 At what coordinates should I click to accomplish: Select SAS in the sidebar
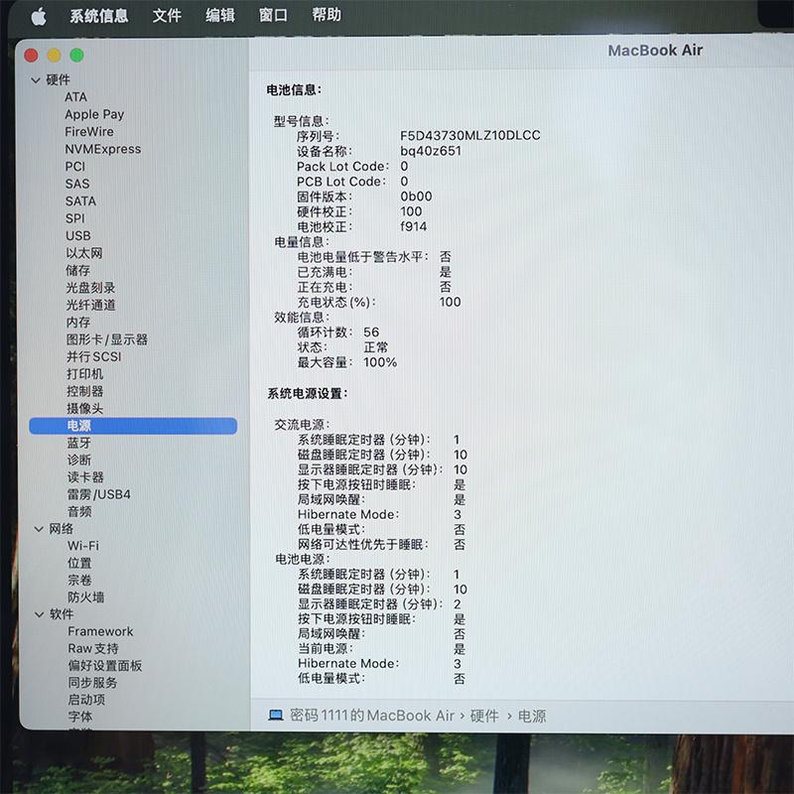tap(77, 184)
